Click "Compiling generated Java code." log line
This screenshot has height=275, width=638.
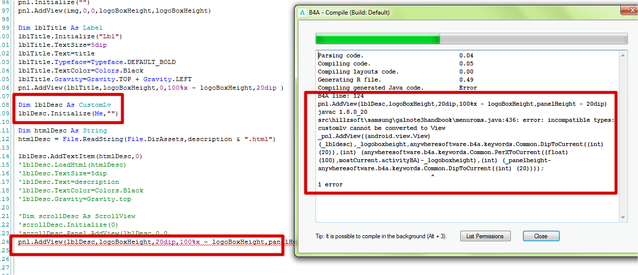coord(370,88)
